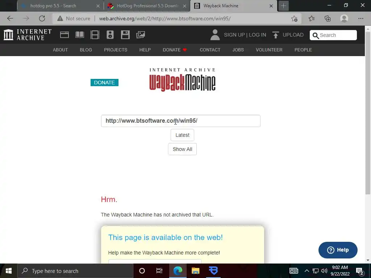
Task: Click the scrollbar down arrow
Action: (x=368, y=260)
